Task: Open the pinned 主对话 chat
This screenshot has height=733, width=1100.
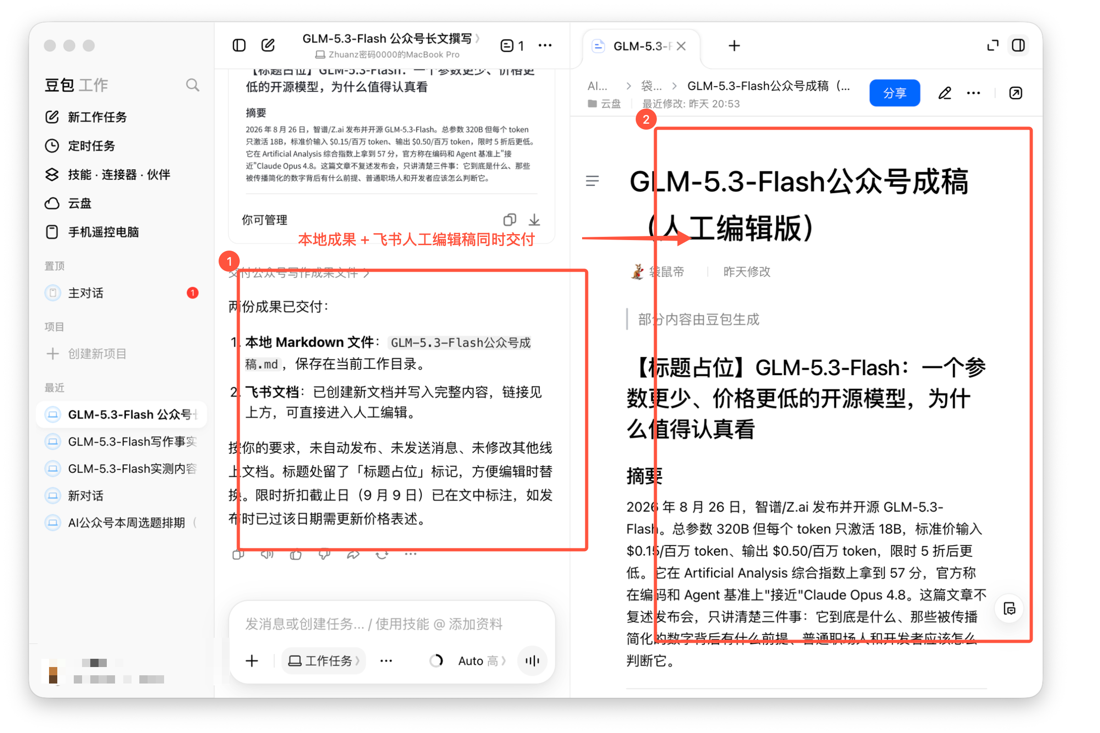Action: 121,293
